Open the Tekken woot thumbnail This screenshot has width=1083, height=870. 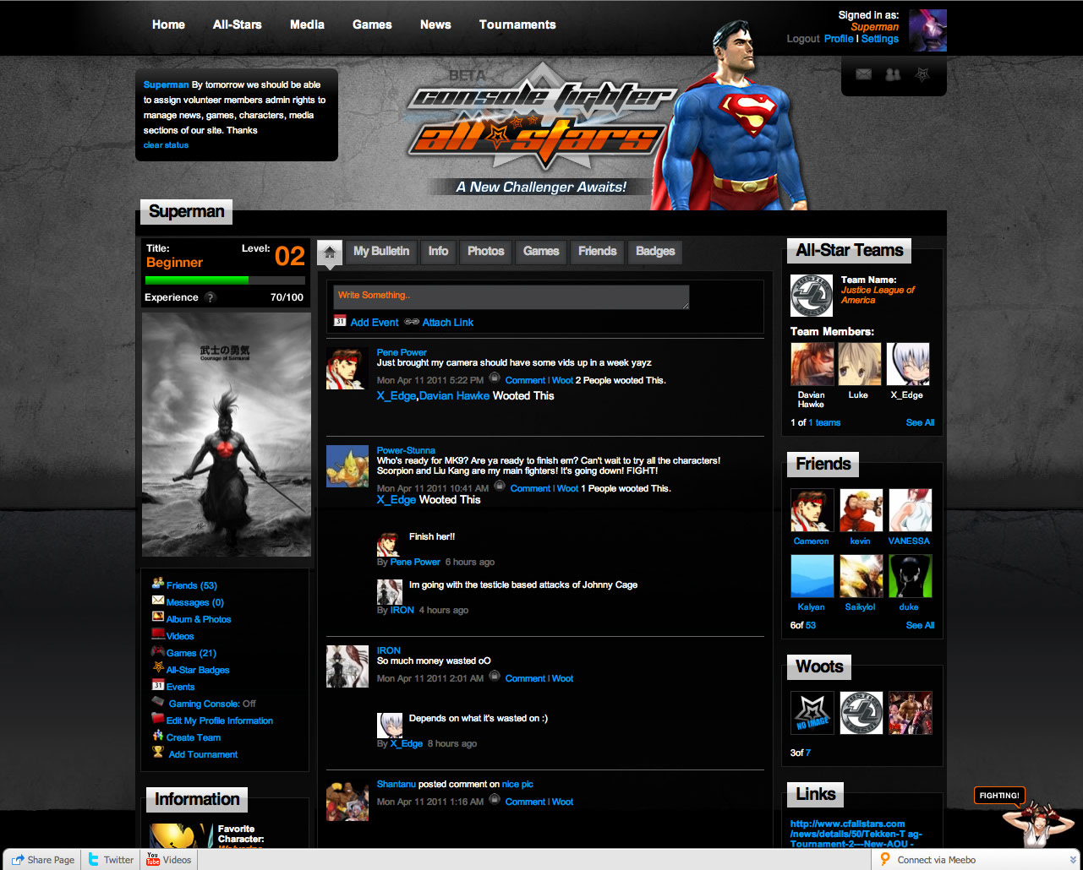coord(910,713)
